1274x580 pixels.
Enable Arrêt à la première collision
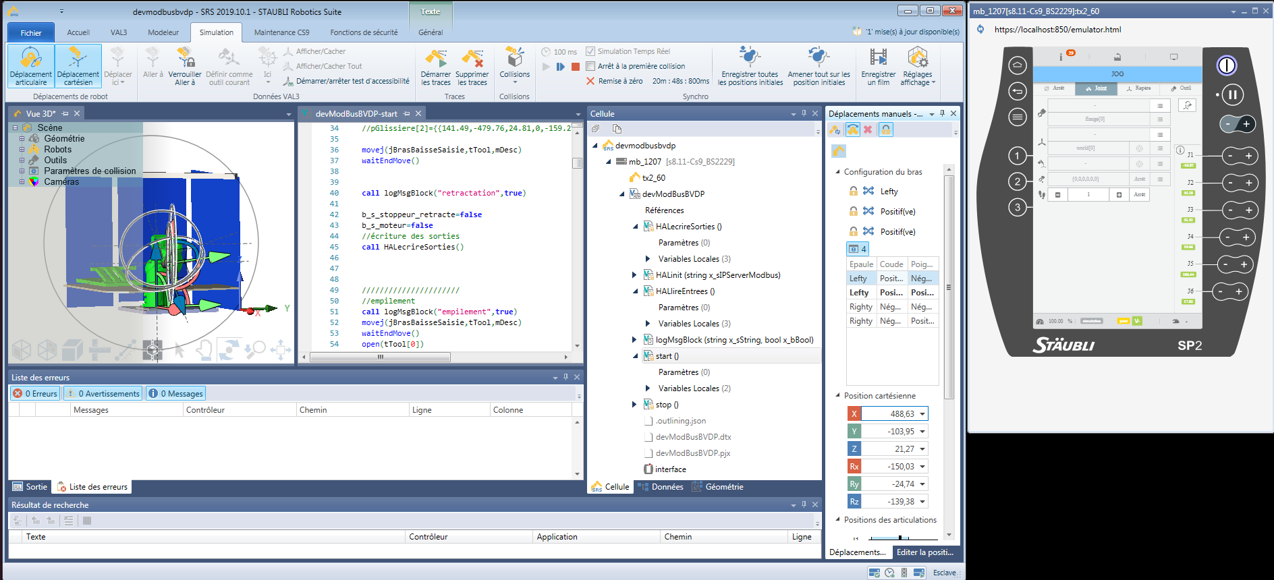pyautogui.click(x=590, y=66)
